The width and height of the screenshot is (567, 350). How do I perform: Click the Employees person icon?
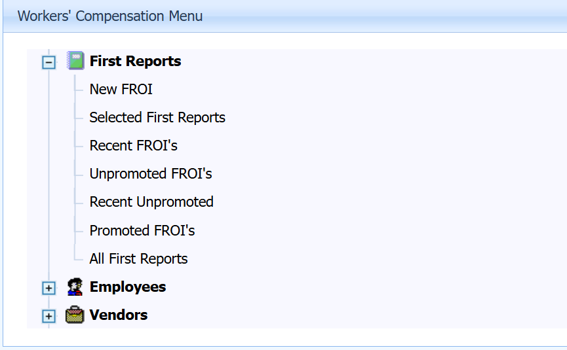(75, 287)
